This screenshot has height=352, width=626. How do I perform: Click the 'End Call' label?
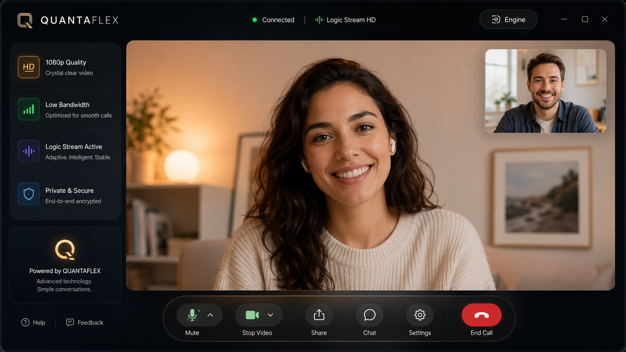point(481,333)
